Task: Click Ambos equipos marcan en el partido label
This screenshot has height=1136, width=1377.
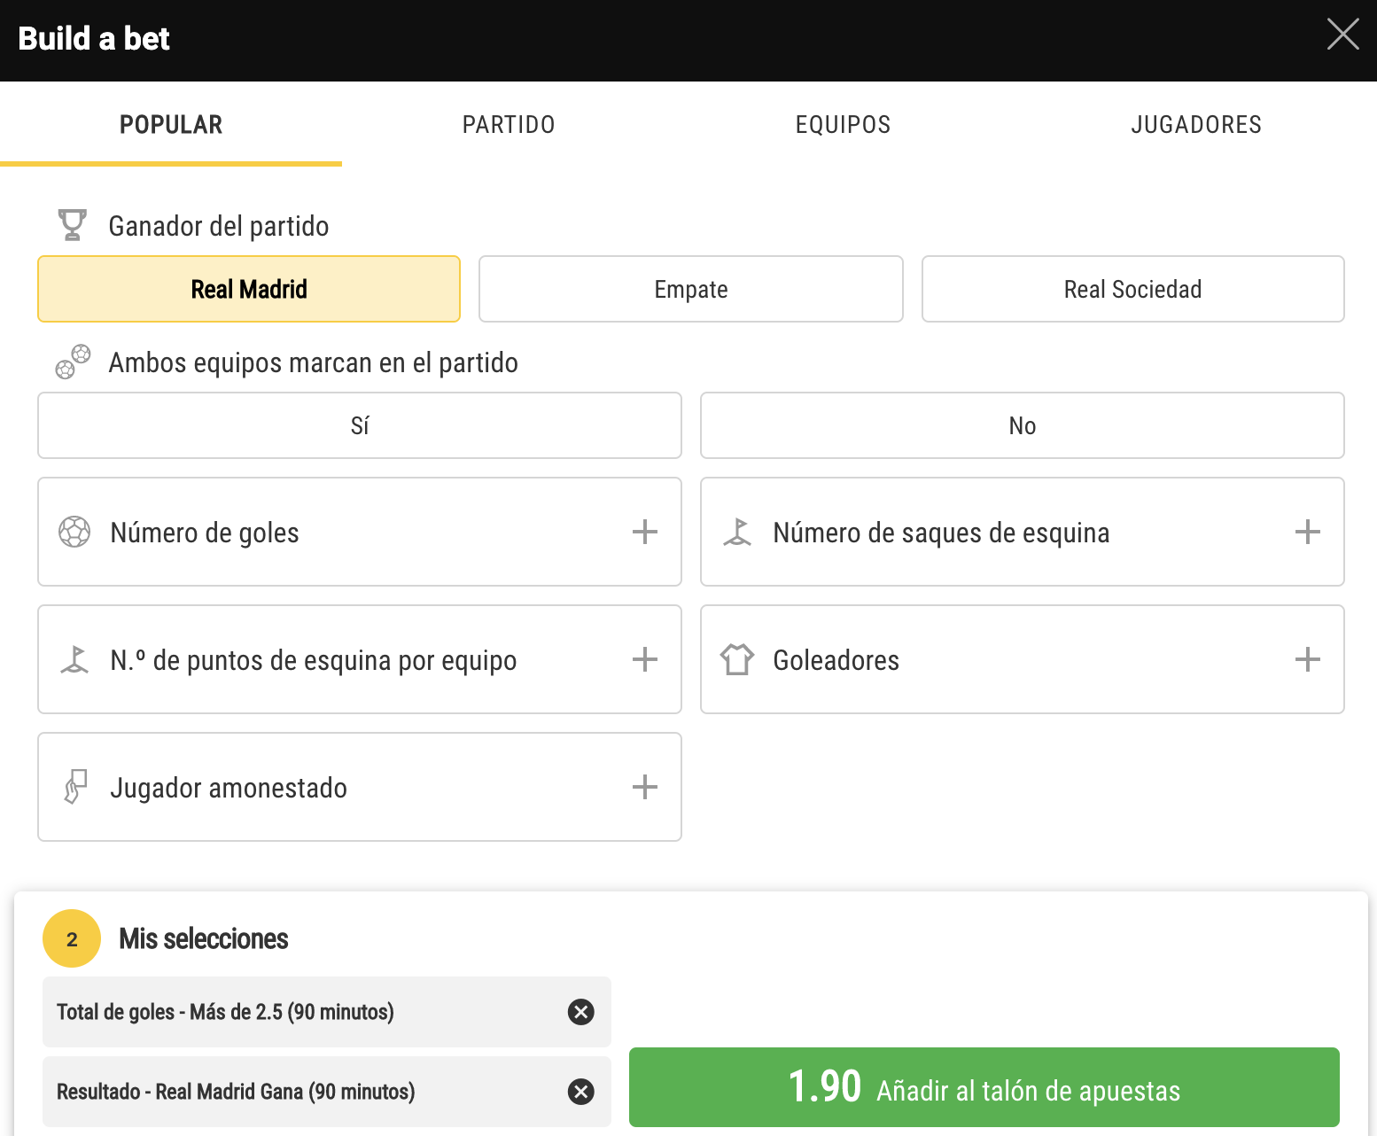Action: tap(314, 362)
